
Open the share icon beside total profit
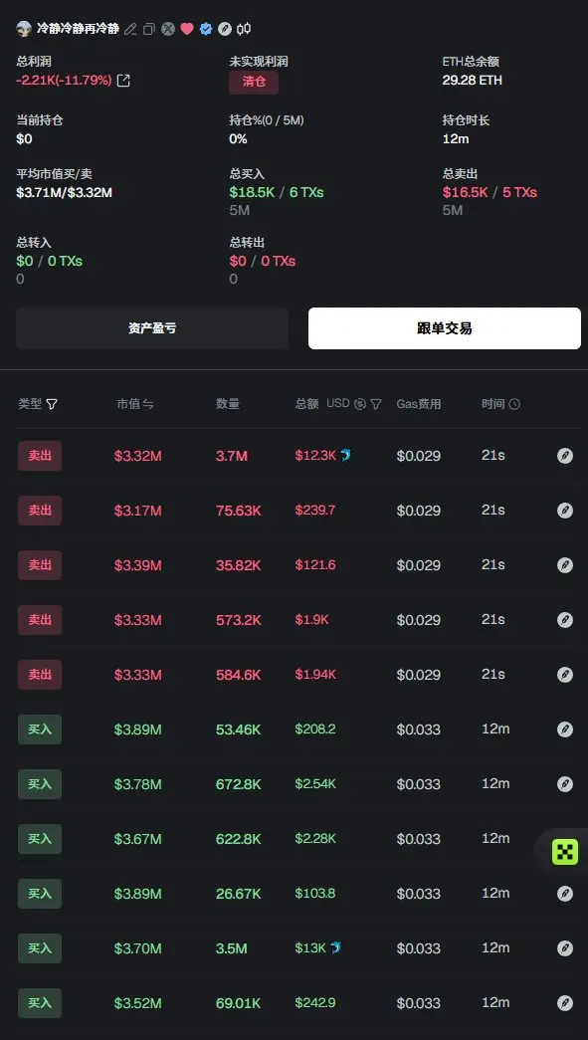(123, 81)
